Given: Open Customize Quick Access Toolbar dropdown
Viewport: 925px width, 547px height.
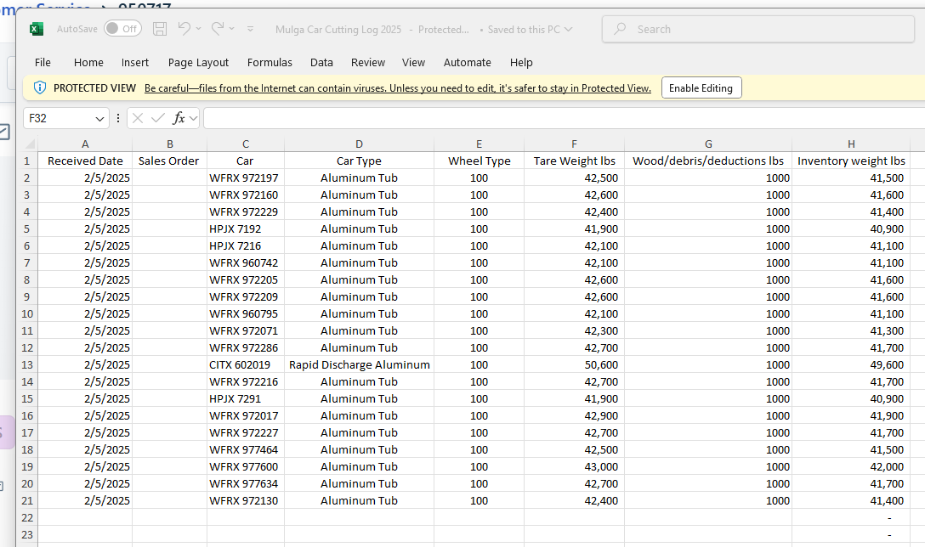Looking at the screenshot, I should pyautogui.click(x=250, y=29).
